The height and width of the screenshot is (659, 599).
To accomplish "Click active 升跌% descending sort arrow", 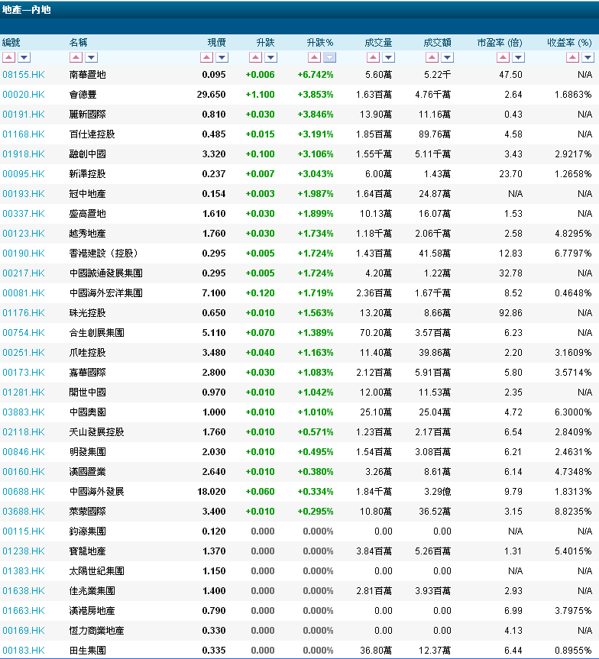I will (330, 57).
